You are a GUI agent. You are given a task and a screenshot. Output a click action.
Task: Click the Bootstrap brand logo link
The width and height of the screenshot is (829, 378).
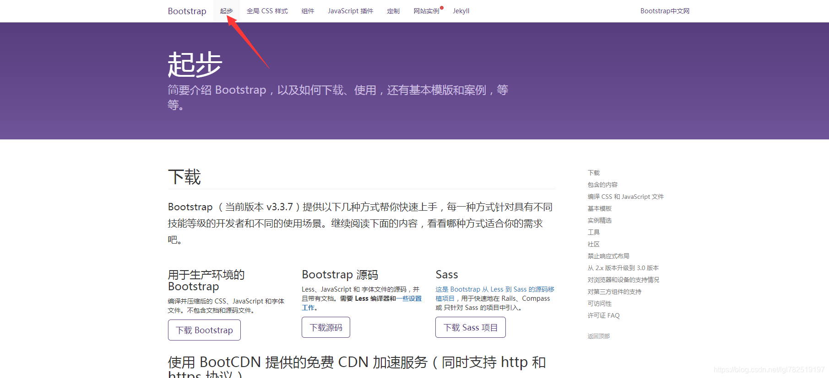coord(187,11)
